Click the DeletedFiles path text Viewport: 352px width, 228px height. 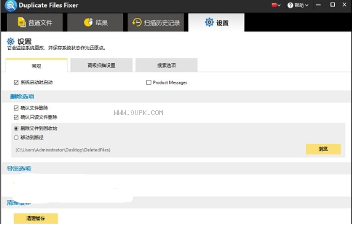(x=63, y=150)
